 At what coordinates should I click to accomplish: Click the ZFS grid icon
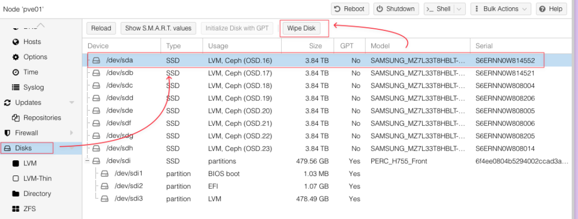point(15,209)
